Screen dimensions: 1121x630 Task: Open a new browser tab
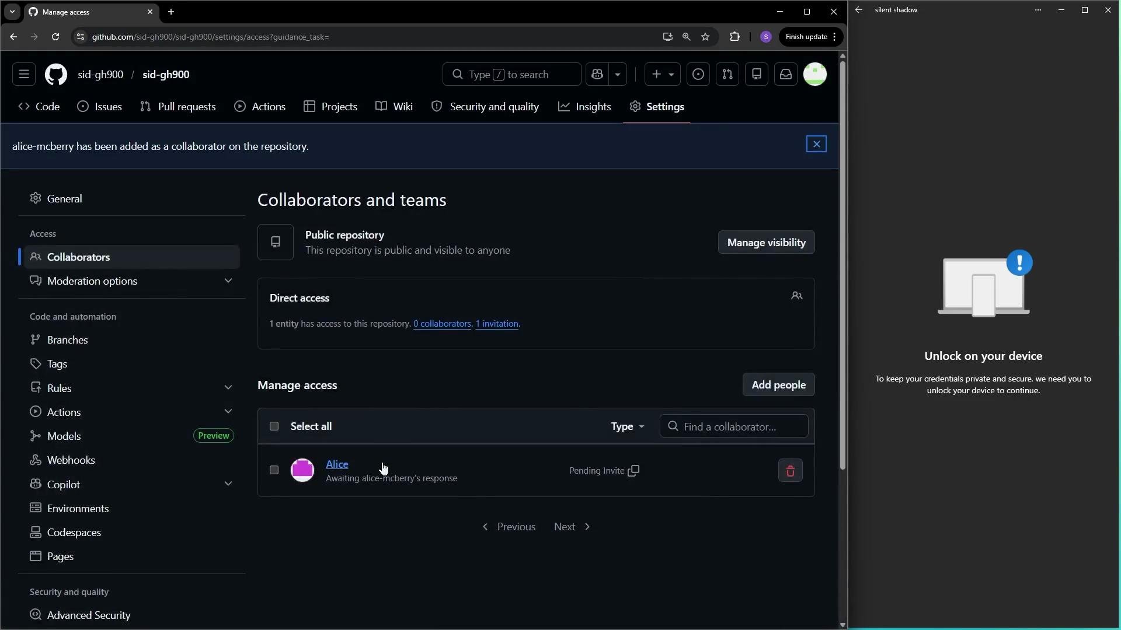point(171,12)
